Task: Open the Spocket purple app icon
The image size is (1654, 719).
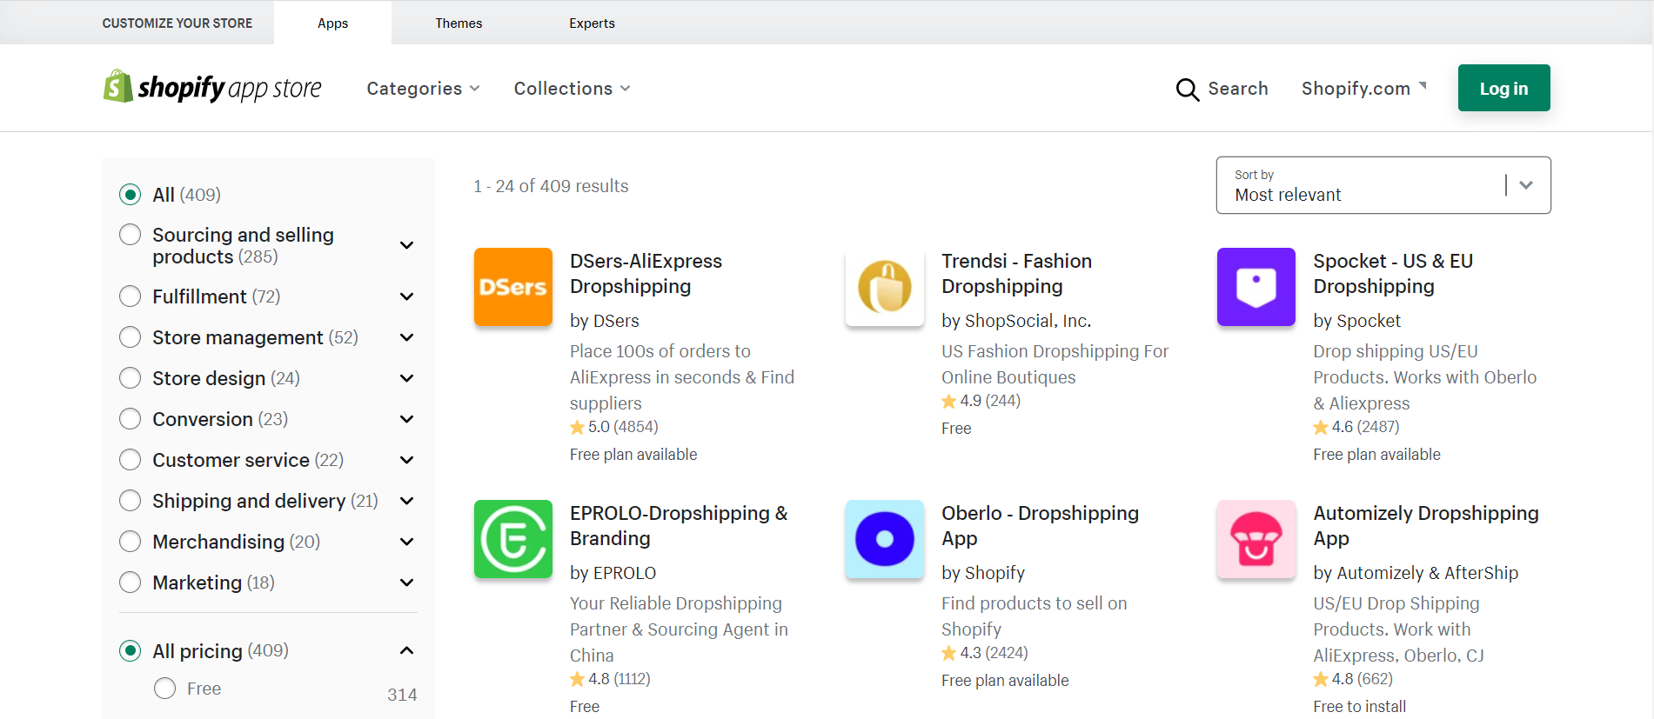Action: pos(1256,287)
